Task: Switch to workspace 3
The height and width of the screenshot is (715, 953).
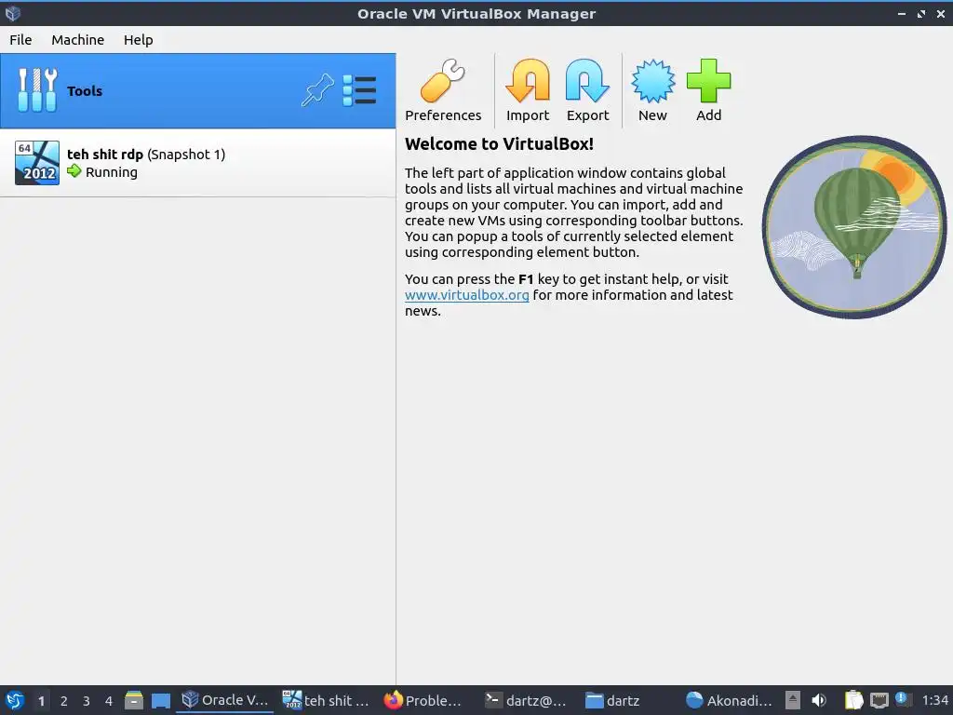Action: point(87,700)
